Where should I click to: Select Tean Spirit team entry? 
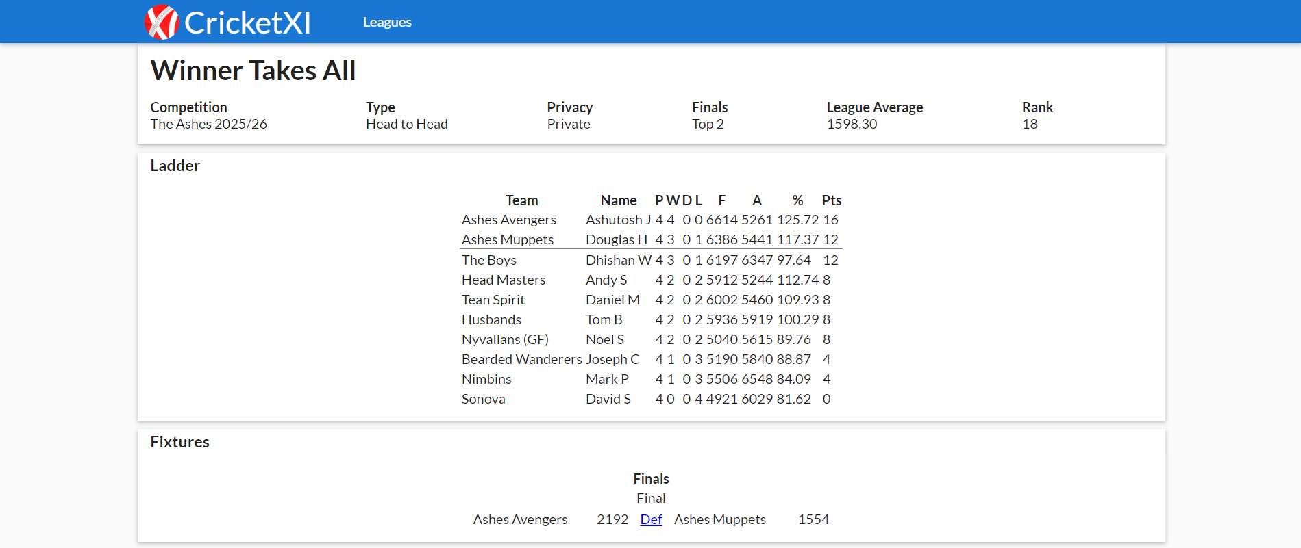[493, 300]
